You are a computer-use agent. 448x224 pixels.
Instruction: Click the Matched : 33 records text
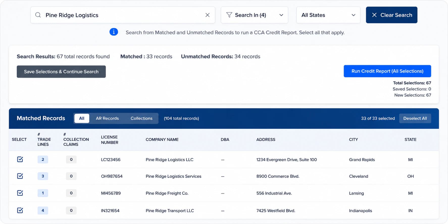coord(146,56)
